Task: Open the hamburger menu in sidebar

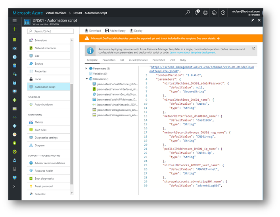Action: [x=15, y=21]
